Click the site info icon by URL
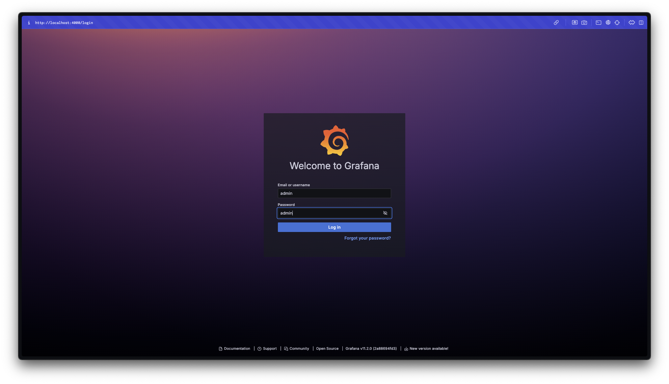The width and height of the screenshot is (669, 384). pos(29,23)
